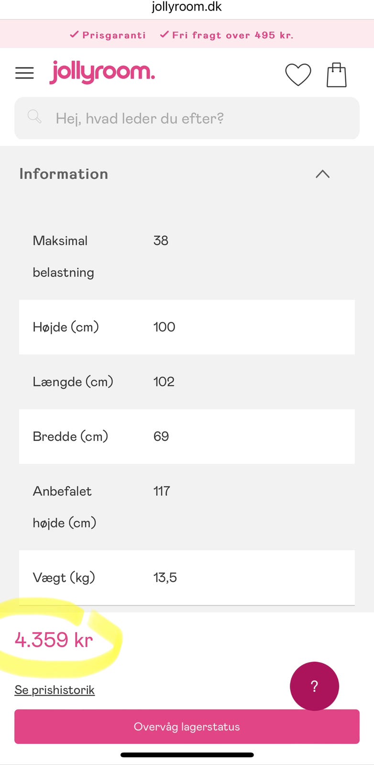Tap the Fri fragt over 495 kr. banner
Viewport: 374px width, 765px height.
pyautogui.click(x=227, y=35)
